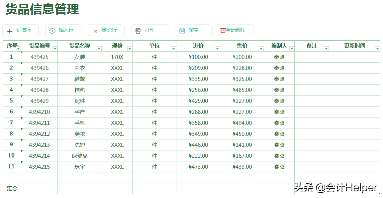Click the printer icon for 打印
The width and height of the screenshot is (383, 198).
tap(138, 31)
